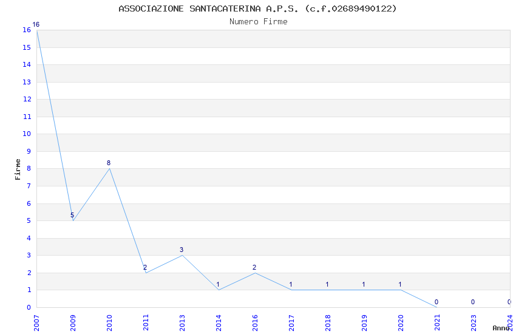The image size is (516, 334).
Task: Click y-axis tick value 2
Action: (29, 273)
